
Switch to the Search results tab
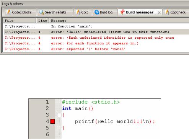click(55, 12)
